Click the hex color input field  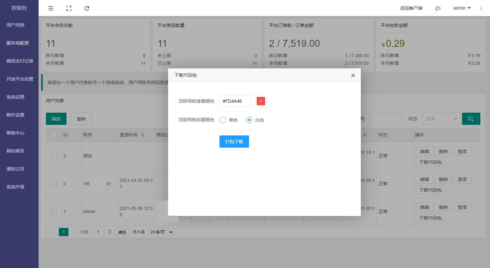(235, 101)
